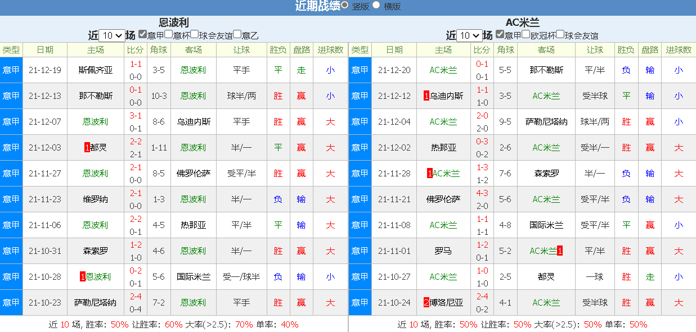This screenshot has width=696, height=332.
Task: Click the AC米兰 team heading
Action: click(522, 22)
